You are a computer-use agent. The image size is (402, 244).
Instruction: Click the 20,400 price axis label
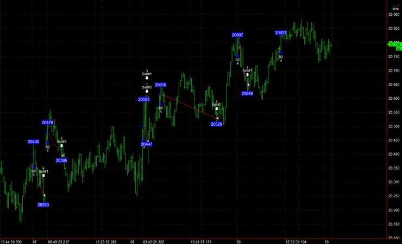click(394, 154)
